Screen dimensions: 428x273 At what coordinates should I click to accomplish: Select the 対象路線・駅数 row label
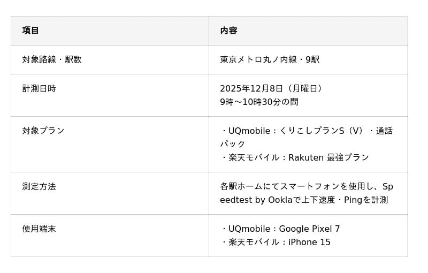pos(52,59)
